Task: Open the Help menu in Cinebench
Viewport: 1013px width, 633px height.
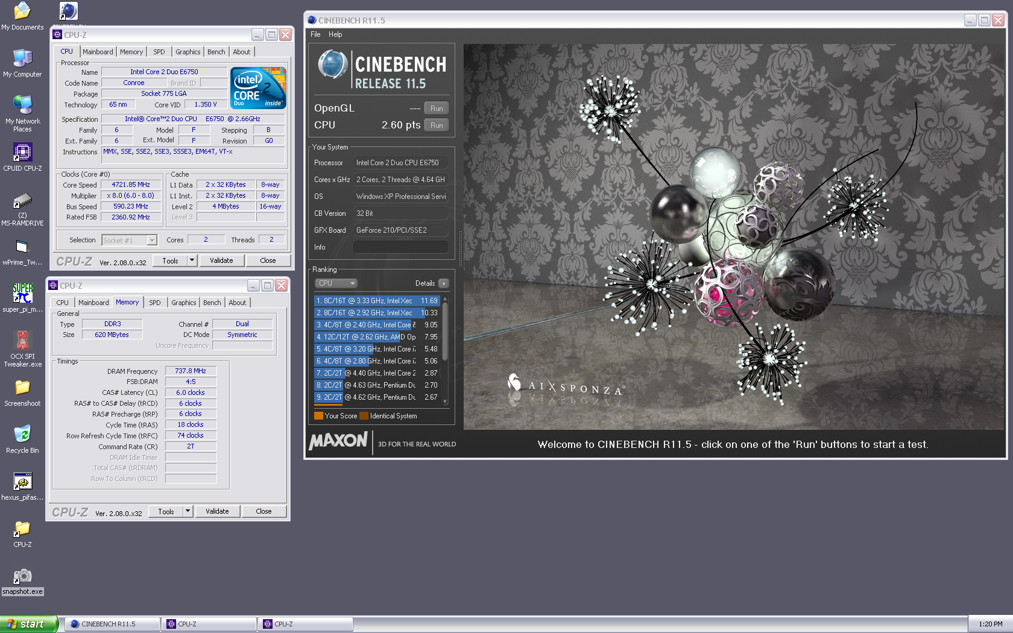Action: [335, 34]
